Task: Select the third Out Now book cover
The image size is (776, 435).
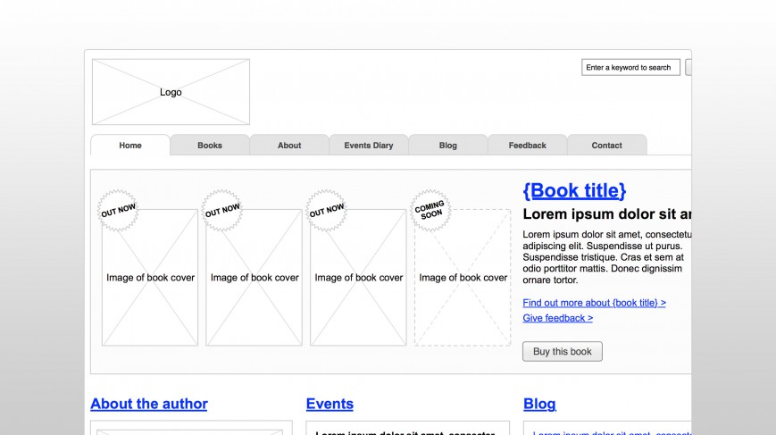Action: pos(358,278)
